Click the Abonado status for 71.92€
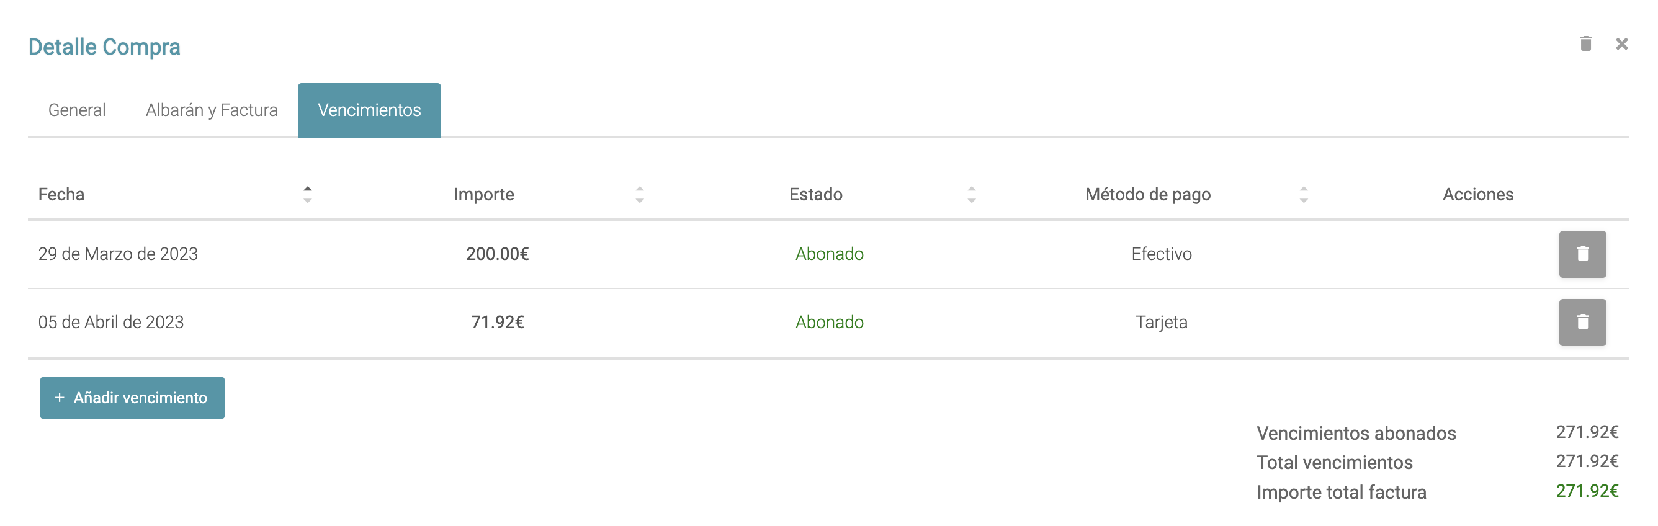This screenshot has height=526, width=1658. (829, 322)
